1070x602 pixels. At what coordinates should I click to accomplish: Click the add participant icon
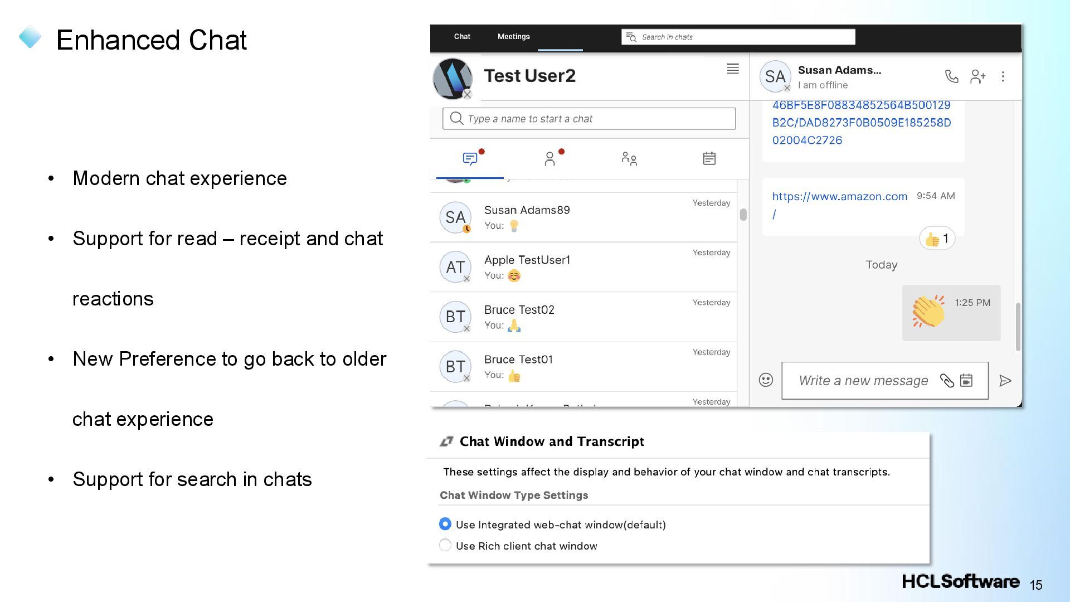977,76
